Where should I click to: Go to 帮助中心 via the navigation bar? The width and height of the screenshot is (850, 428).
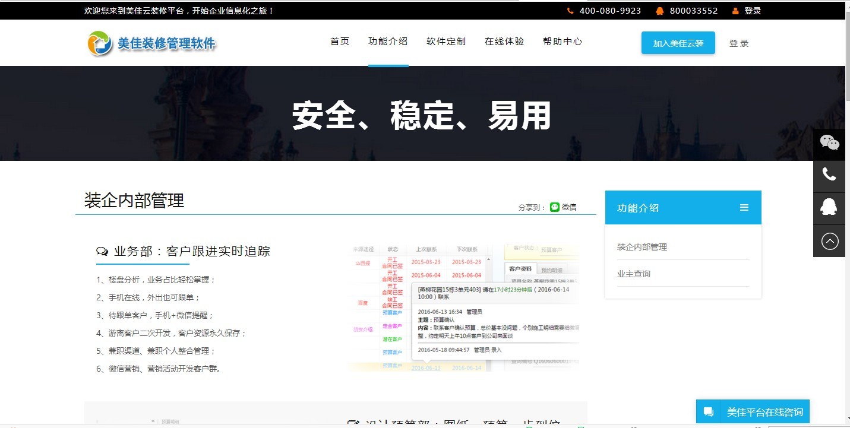(x=563, y=42)
